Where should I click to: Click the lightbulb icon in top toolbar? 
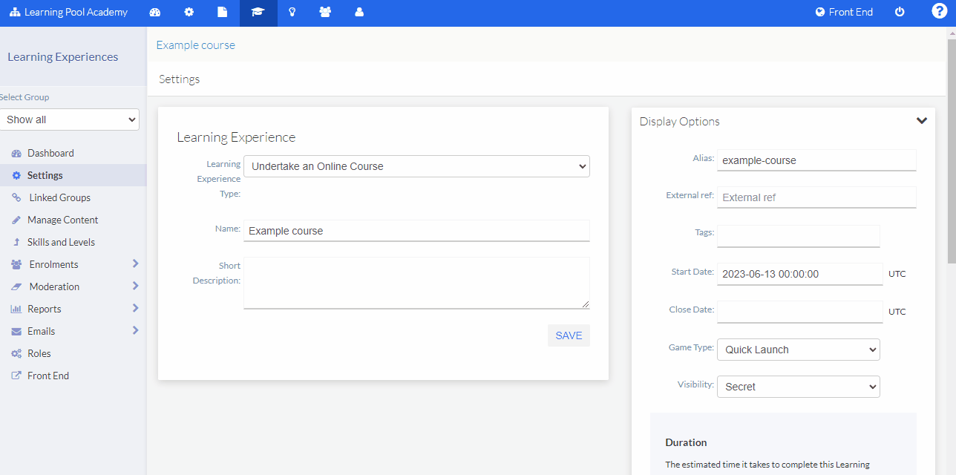292,13
